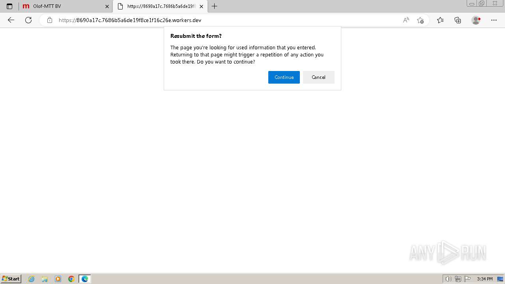Image resolution: width=505 pixels, height=284 pixels.
Task: Close the Olof-MTT BV tab
Action: click(107, 6)
